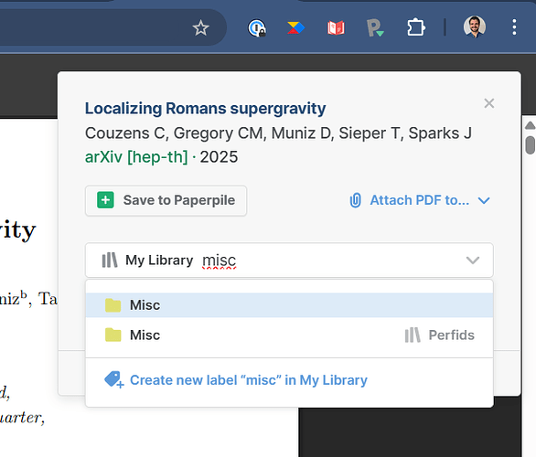Image resolution: width=536 pixels, height=457 pixels.
Task: Click Save to Paperpile button
Action: coord(166,200)
